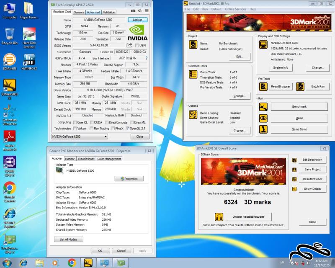Toggle the Vulkan checkbox
This screenshot has width=335, height=268.
pos(75,129)
